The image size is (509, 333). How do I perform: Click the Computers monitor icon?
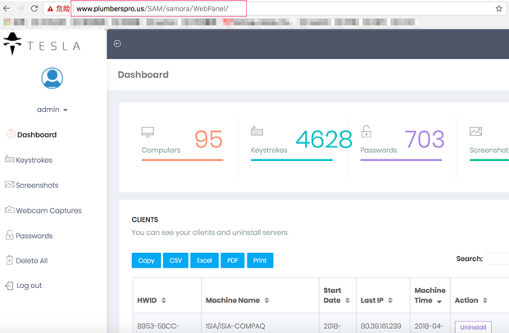pos(148,132)
